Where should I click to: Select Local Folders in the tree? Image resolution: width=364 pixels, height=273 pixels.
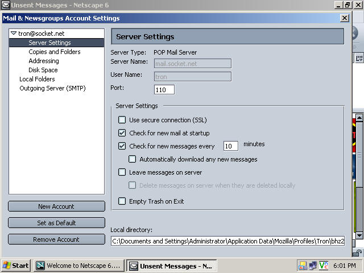[37, 79]
